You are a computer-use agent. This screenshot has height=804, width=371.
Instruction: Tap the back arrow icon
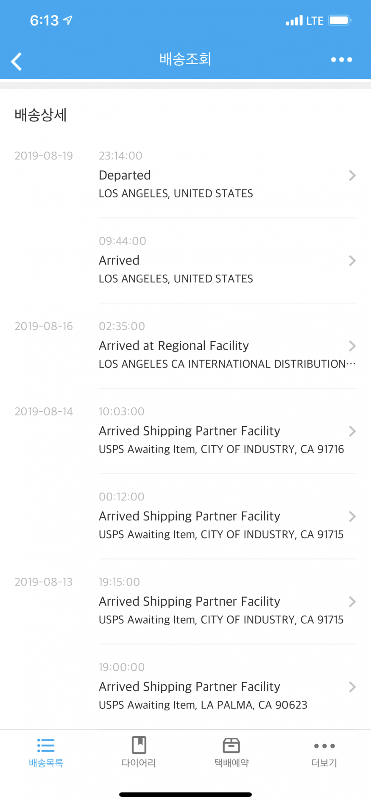[17, 61]
